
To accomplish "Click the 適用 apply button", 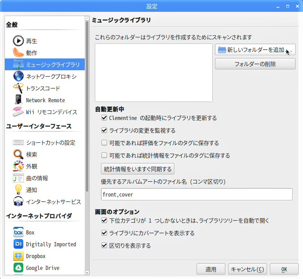I will tap(211, 269).
